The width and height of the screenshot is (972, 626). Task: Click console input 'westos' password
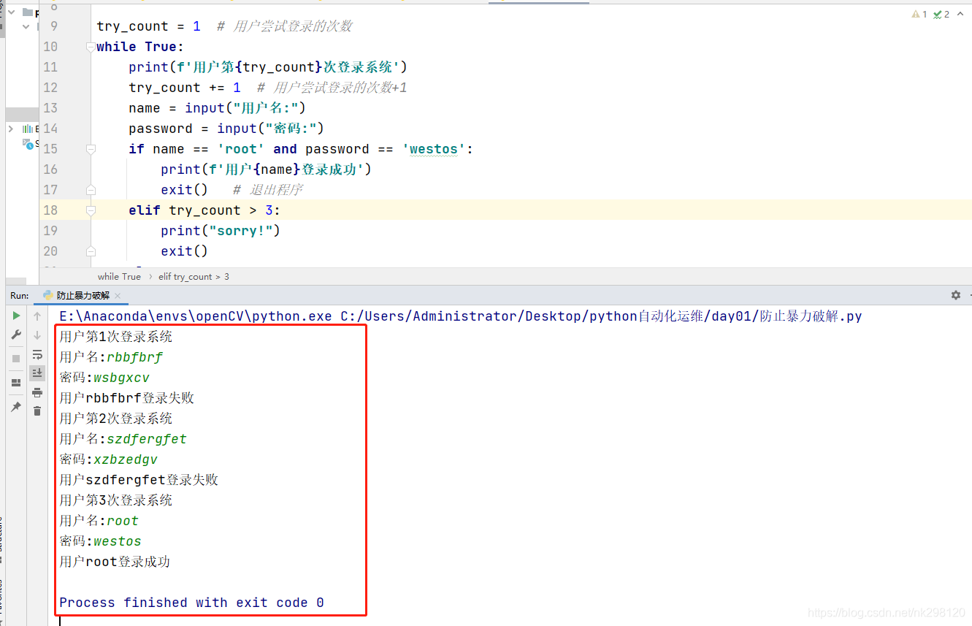(118, 541)
